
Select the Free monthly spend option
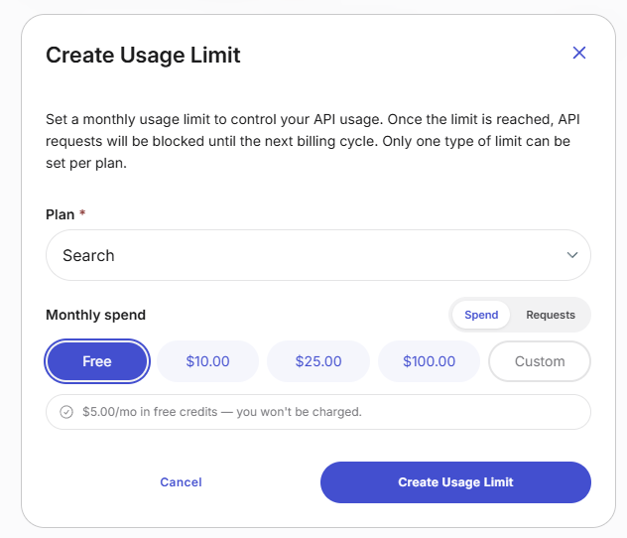pos(97,361)
